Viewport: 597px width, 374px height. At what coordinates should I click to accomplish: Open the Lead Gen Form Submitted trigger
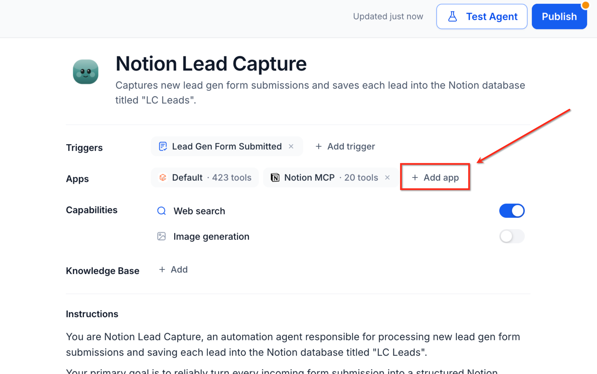point(227,146)
